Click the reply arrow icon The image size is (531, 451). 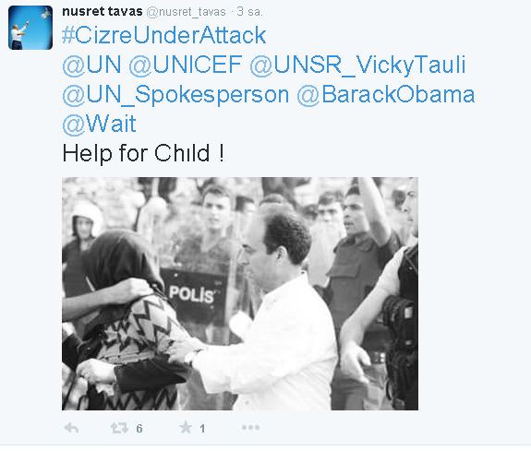pyautogui.click(x=71, y=428)
